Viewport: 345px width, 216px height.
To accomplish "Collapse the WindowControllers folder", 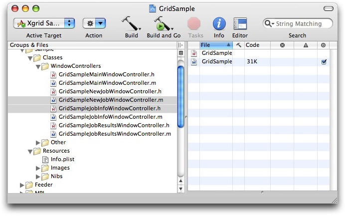I will 38,67.
